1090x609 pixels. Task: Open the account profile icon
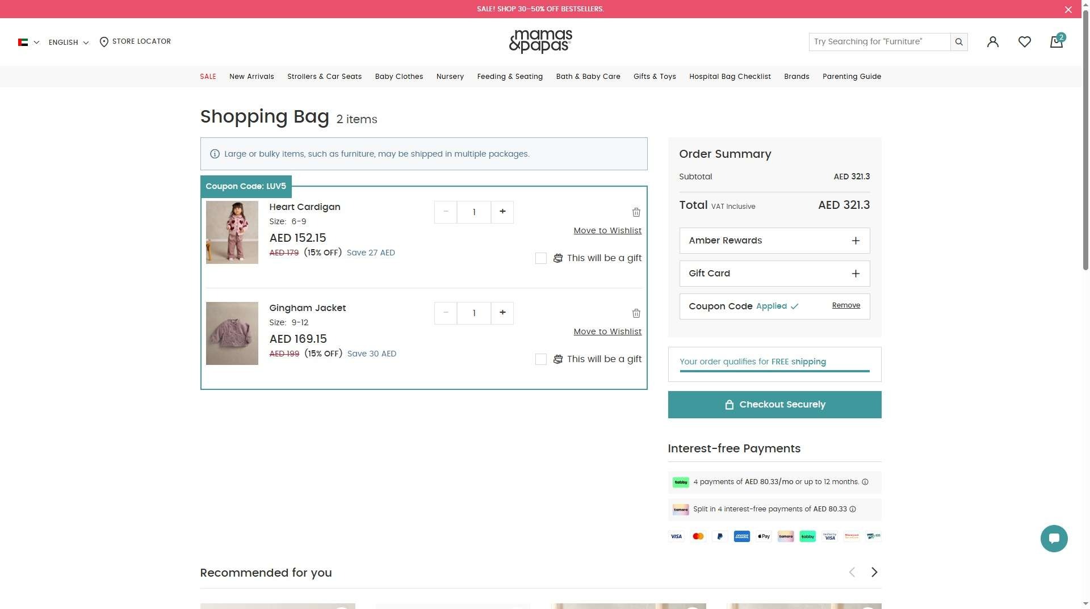point(992,41)
